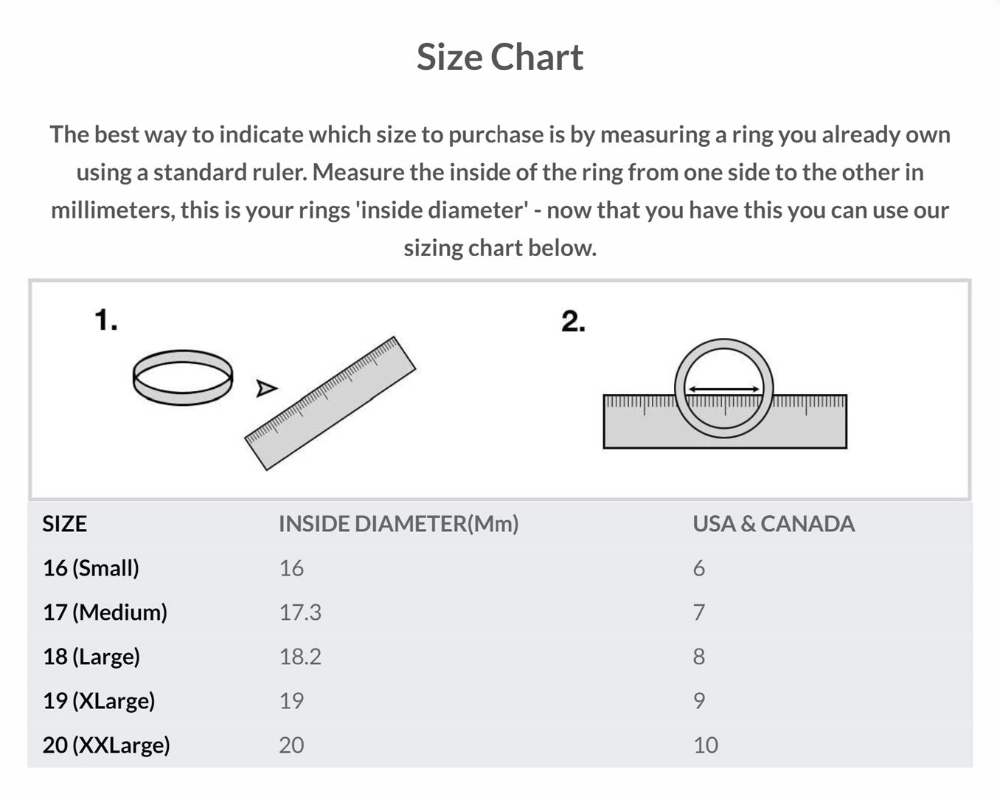Select the 17 (Medium) size row
The image size is (1000, 794).
click(105, 612)
